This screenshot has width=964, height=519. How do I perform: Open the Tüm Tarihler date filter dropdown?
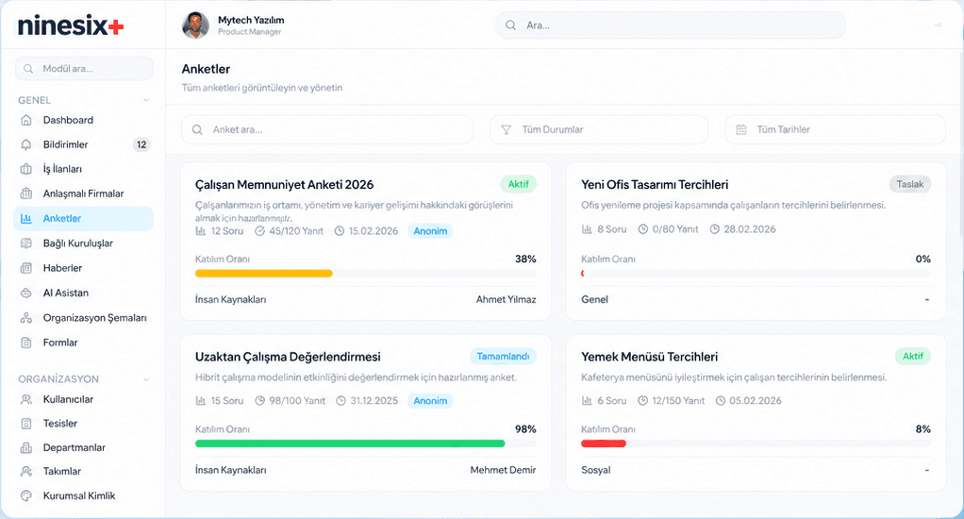pyautogui.click(x=835, y=130)
